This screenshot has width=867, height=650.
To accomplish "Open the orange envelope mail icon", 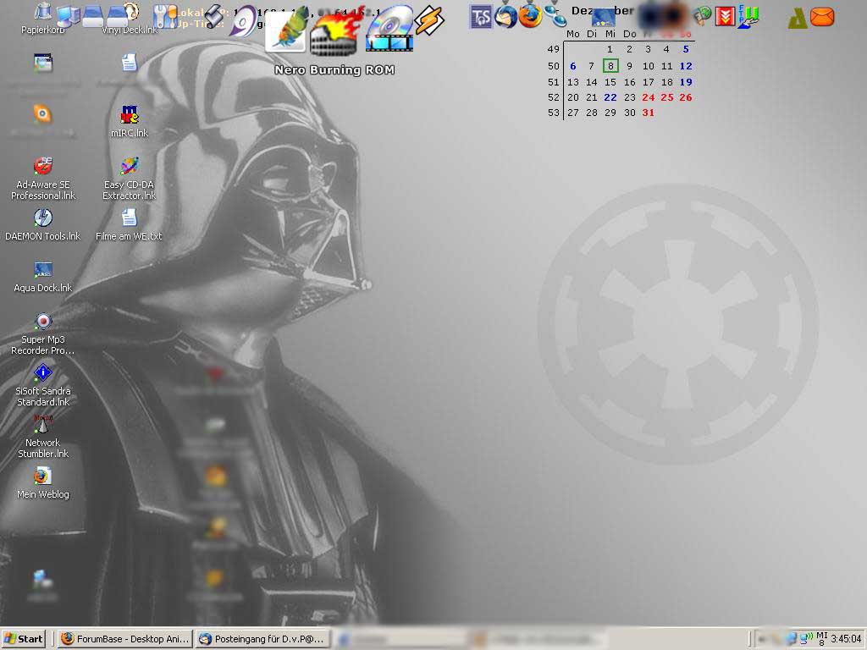I will coord(821,17).
